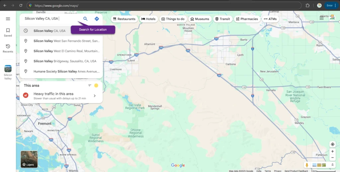Screen dimensions: 340x172
Task: Click Mendenhall Springs label
Action: click(155, 107)
